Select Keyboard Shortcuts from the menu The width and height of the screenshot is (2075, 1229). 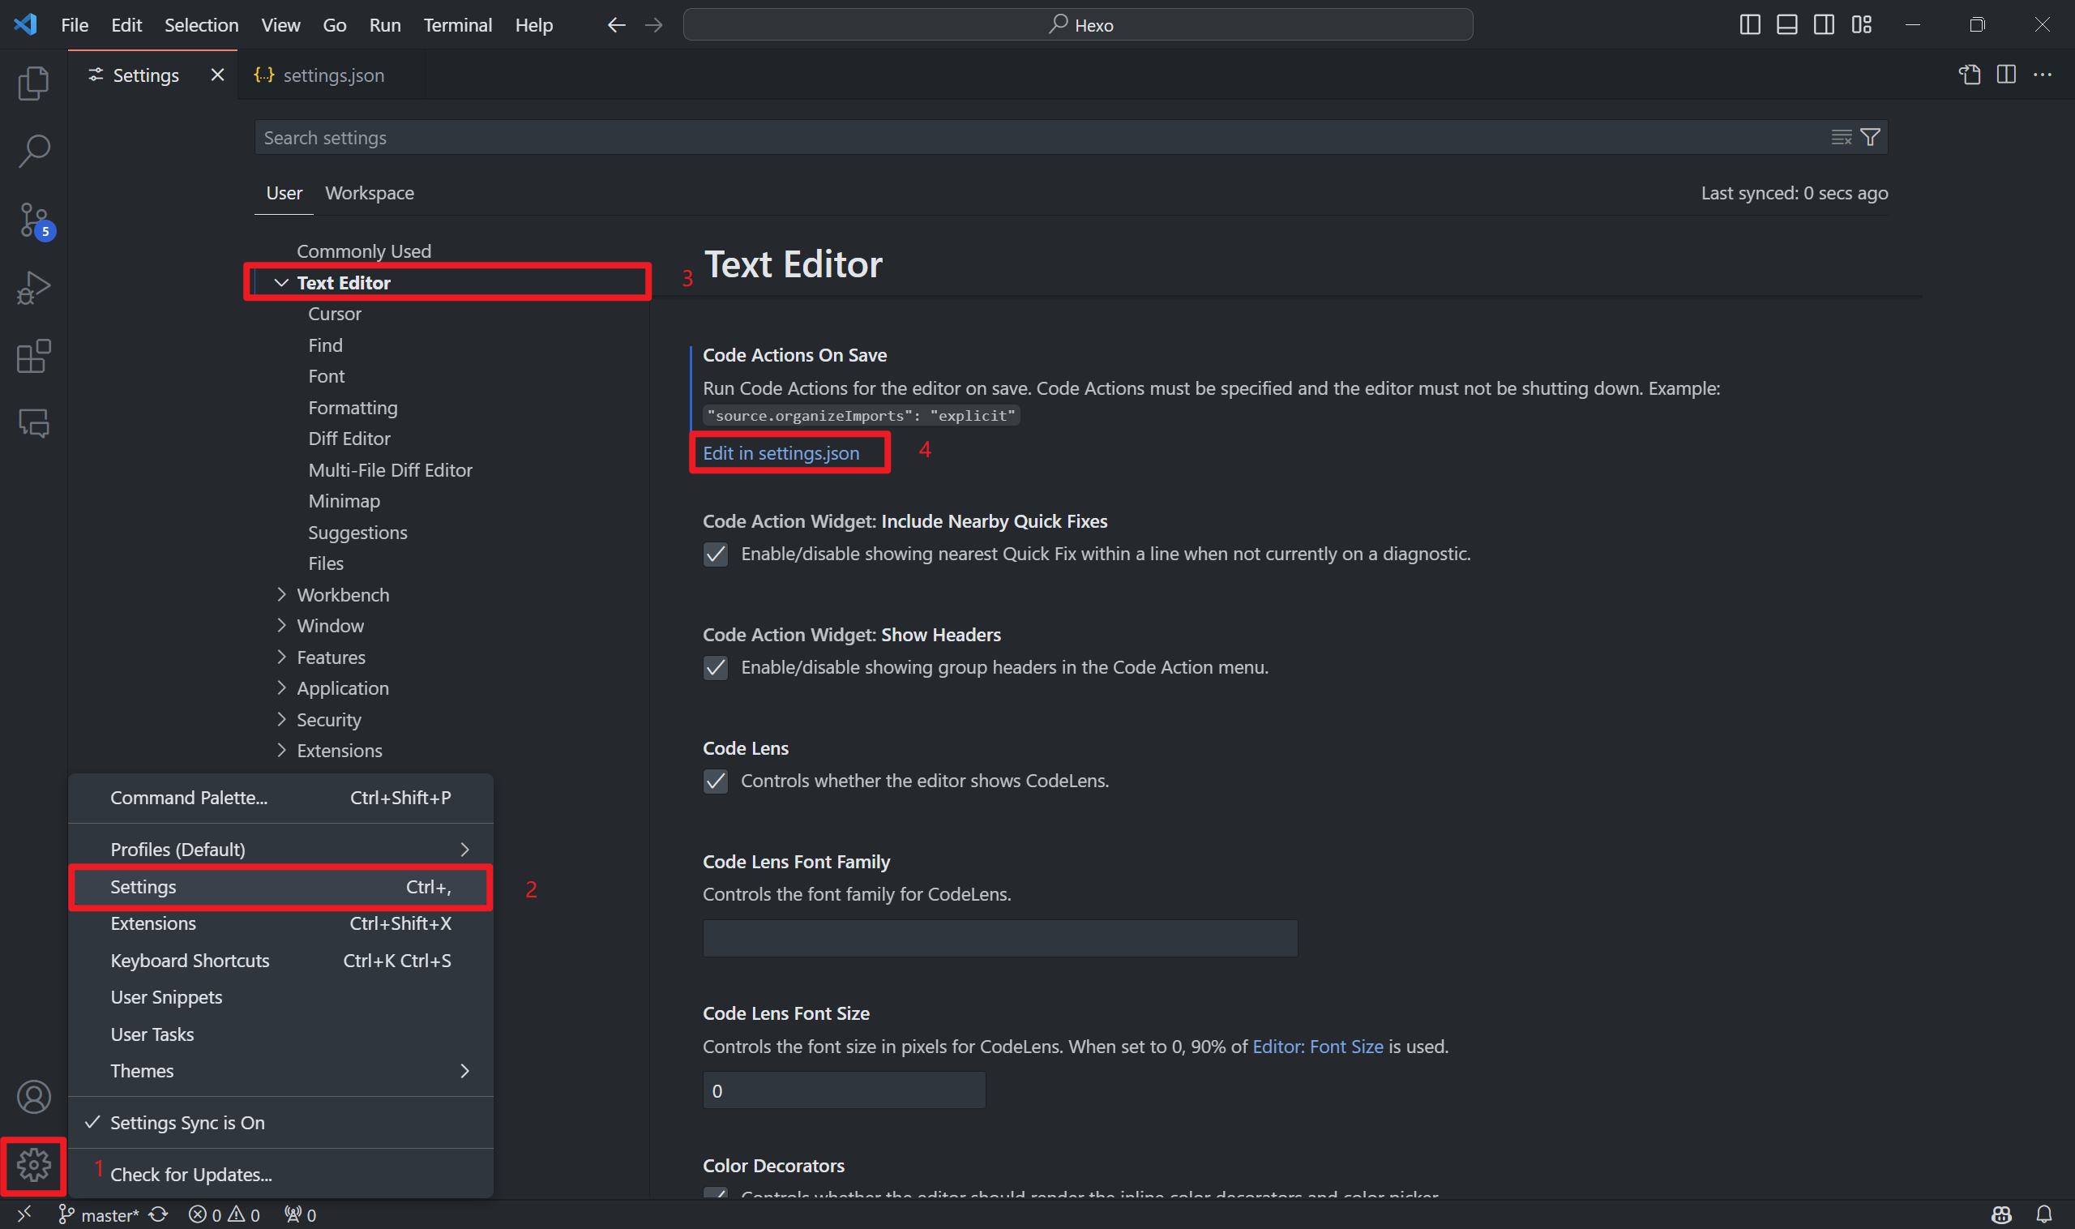(x=190, y=961)
